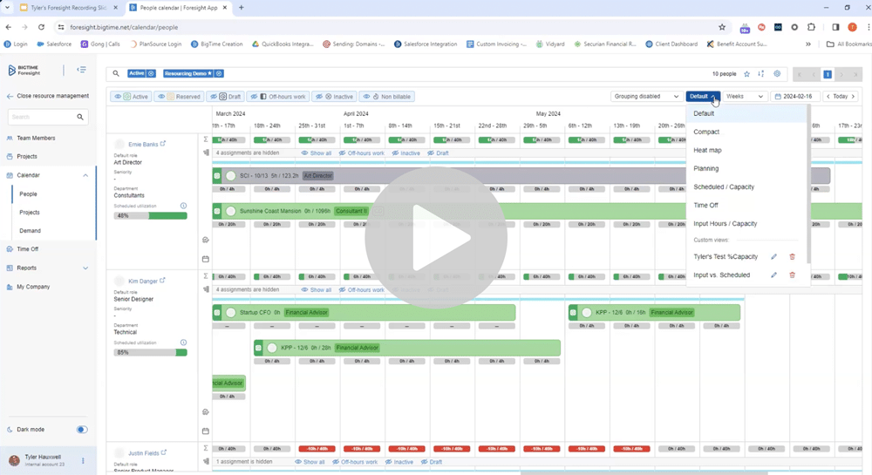Click the info icon beside Kim Danger's utilization
The width and height of the screenshot is (872, 475).
point(183,343)
